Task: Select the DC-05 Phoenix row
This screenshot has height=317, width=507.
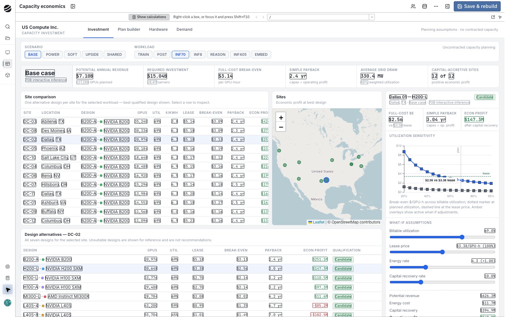Action: tap(144, 149)
